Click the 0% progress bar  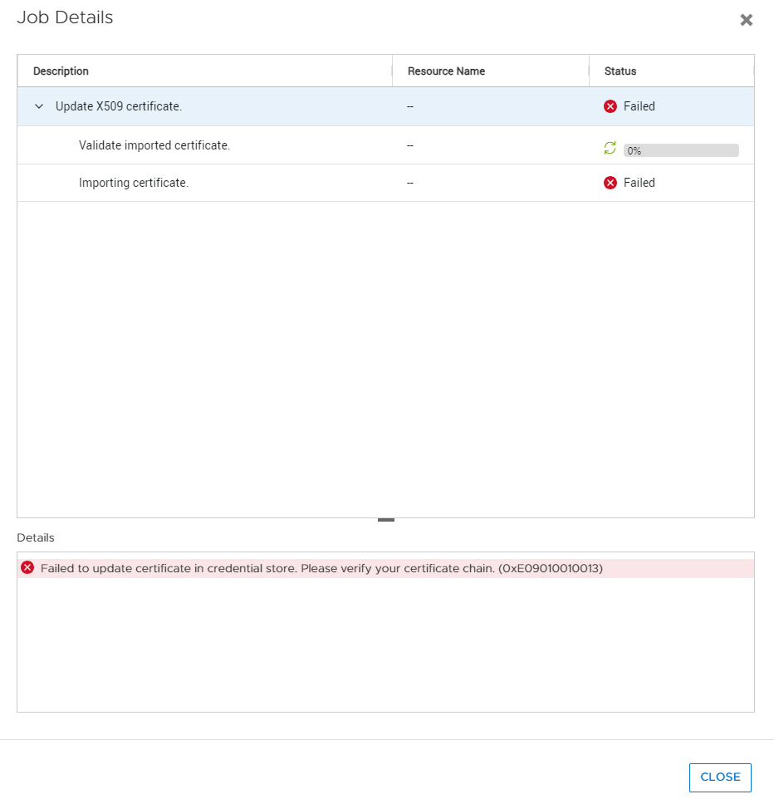point(680,150)
